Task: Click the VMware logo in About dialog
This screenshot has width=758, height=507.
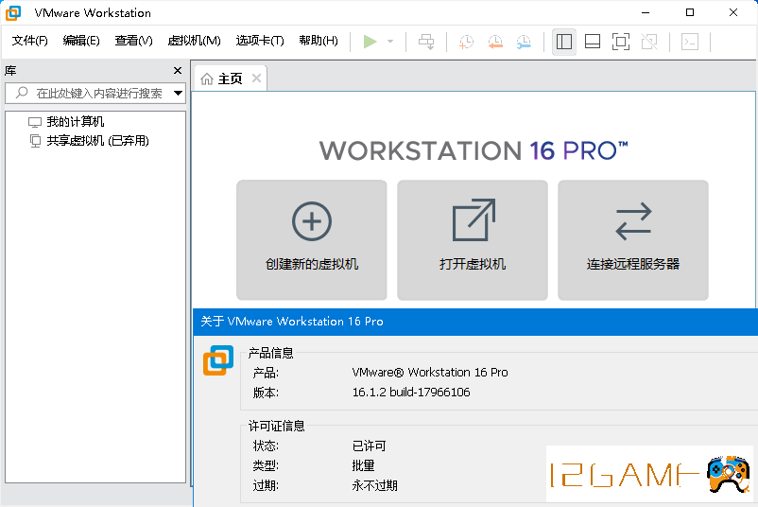Action: [218, 360]
